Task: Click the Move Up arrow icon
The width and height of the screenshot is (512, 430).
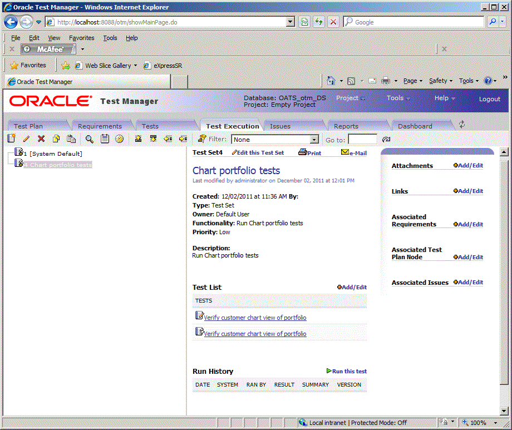Action: pos(139,139)
